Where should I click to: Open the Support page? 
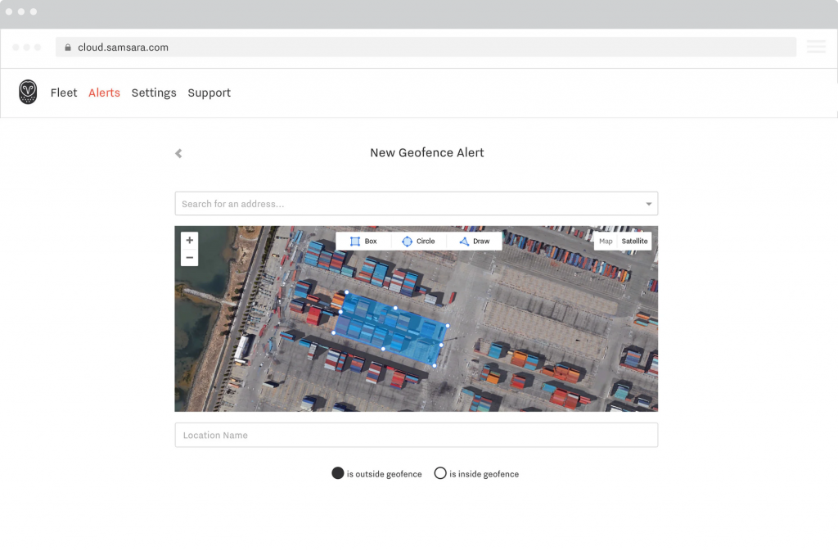(x=209, y=93)
